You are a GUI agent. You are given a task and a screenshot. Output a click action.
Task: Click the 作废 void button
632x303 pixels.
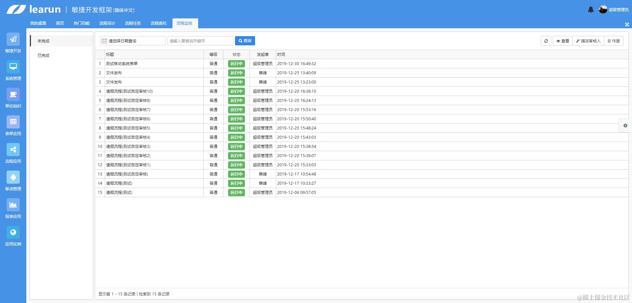614,41
